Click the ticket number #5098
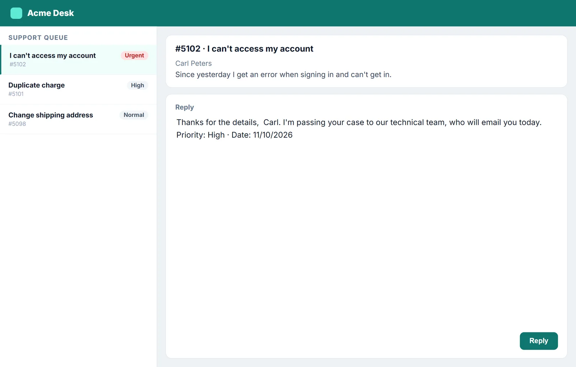Screen dimensions: 576x367 tap(17, 124)
